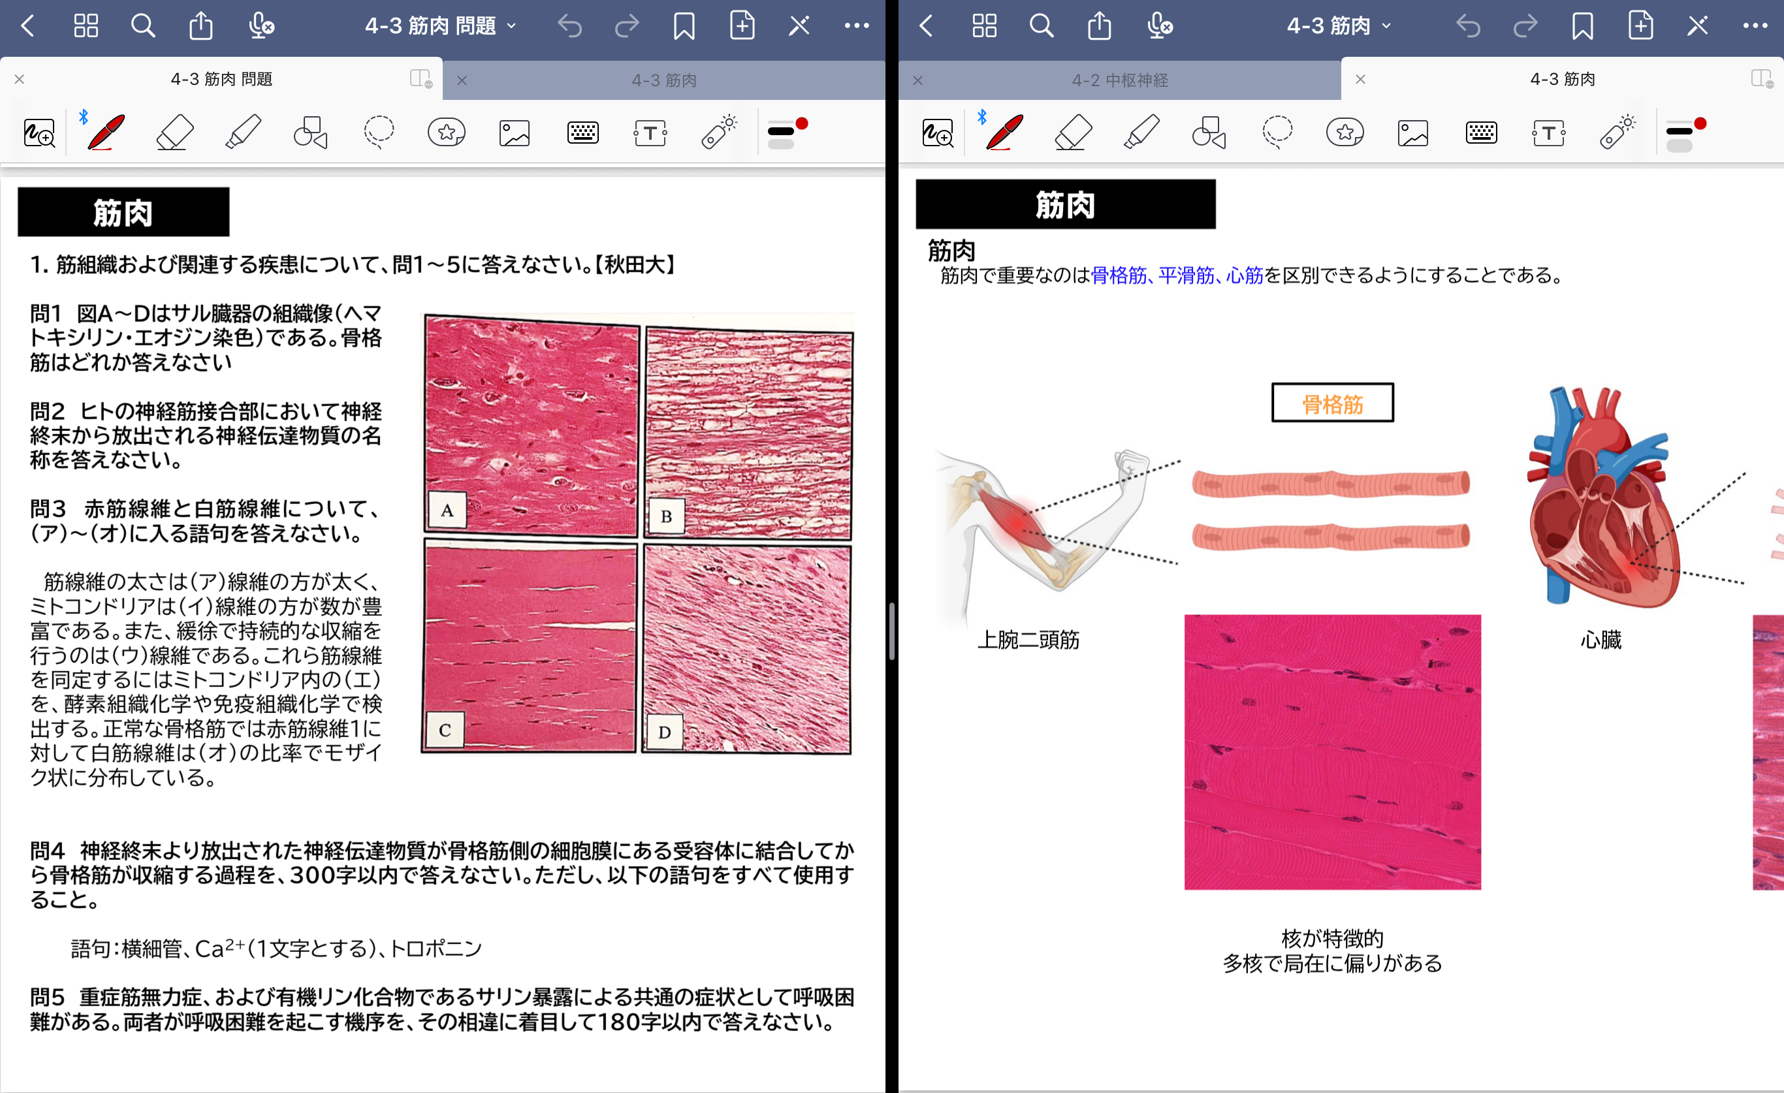The image size is (1784, 1093).
Task: Select the red pen color swatch in left pane
Action: click(x=801, y=124)
